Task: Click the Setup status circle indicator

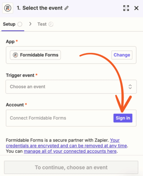Action: click(x=20, y=24)
